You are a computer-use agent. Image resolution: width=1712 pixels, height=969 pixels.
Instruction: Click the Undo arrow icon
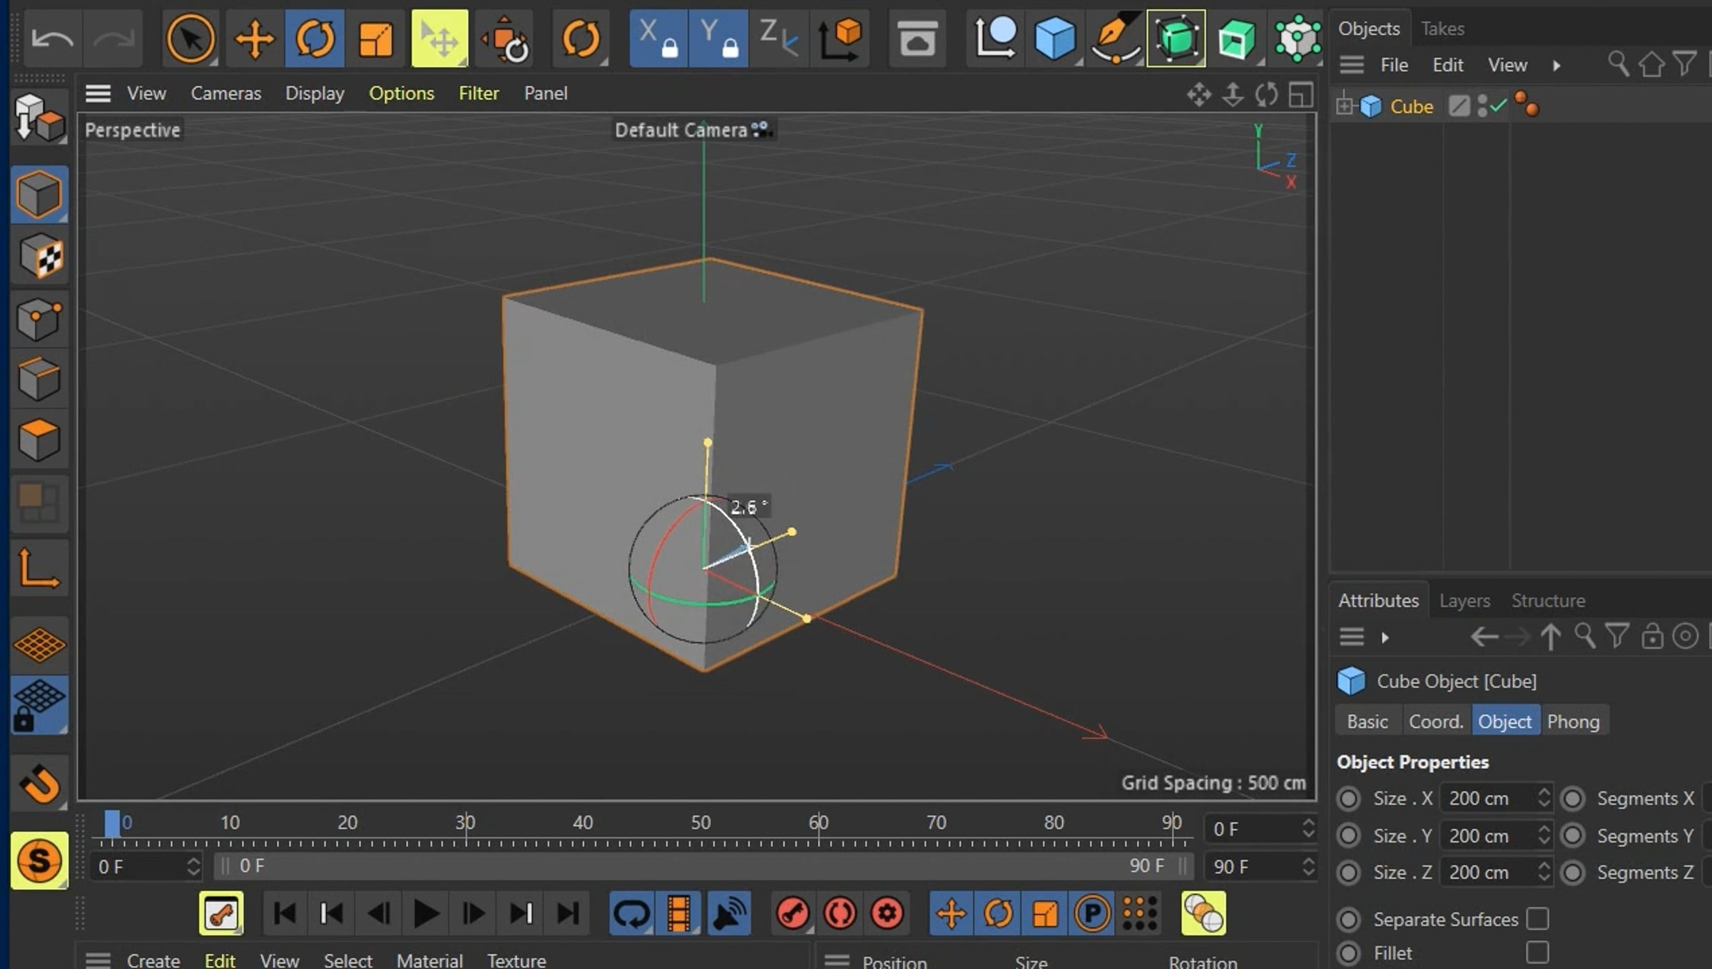(52, 39)
